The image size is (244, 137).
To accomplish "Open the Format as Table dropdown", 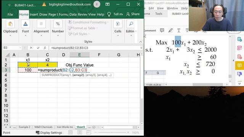I will tap(83, 28).
